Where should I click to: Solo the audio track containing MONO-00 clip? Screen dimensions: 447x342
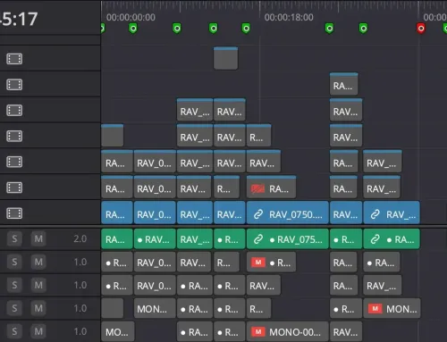[14, 331]
